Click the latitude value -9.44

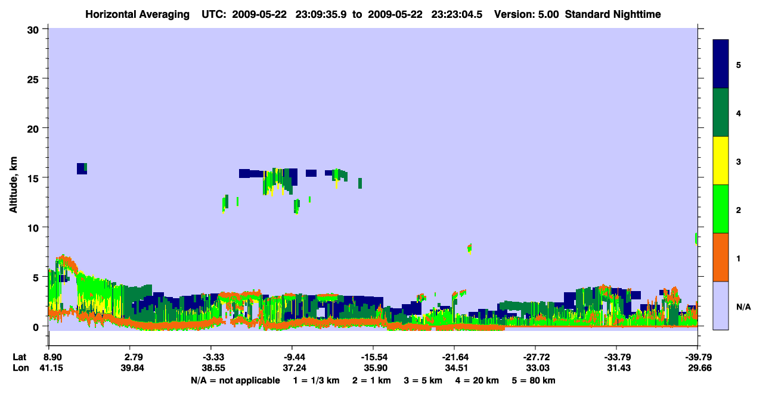[x=294, y=357]
